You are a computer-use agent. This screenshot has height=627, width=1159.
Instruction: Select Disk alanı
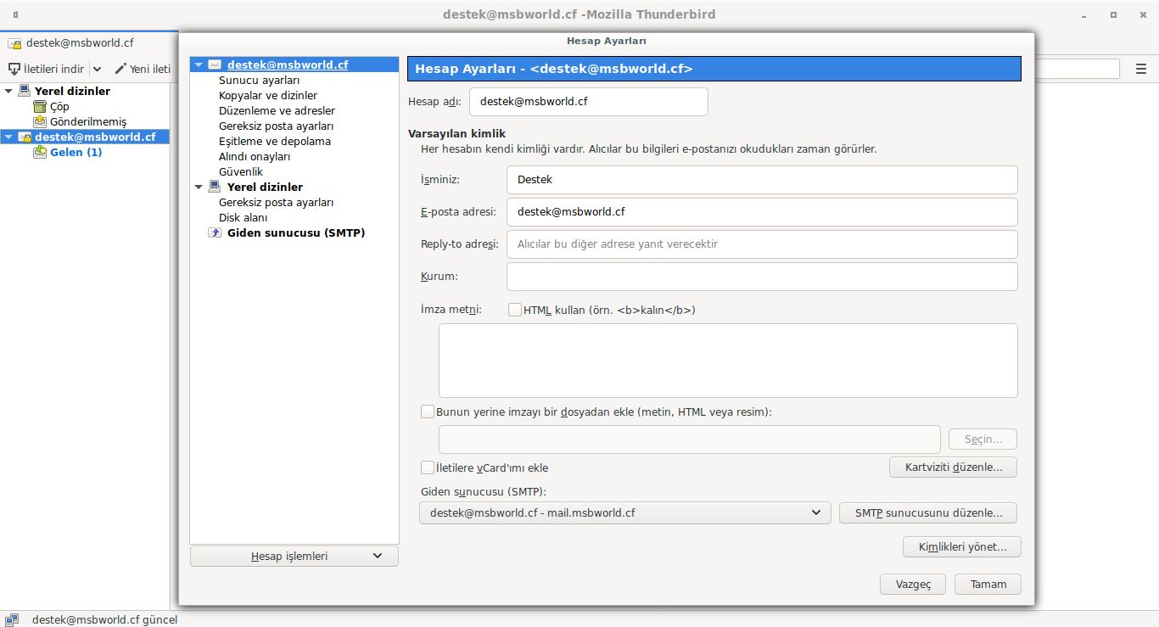[243, 217]
